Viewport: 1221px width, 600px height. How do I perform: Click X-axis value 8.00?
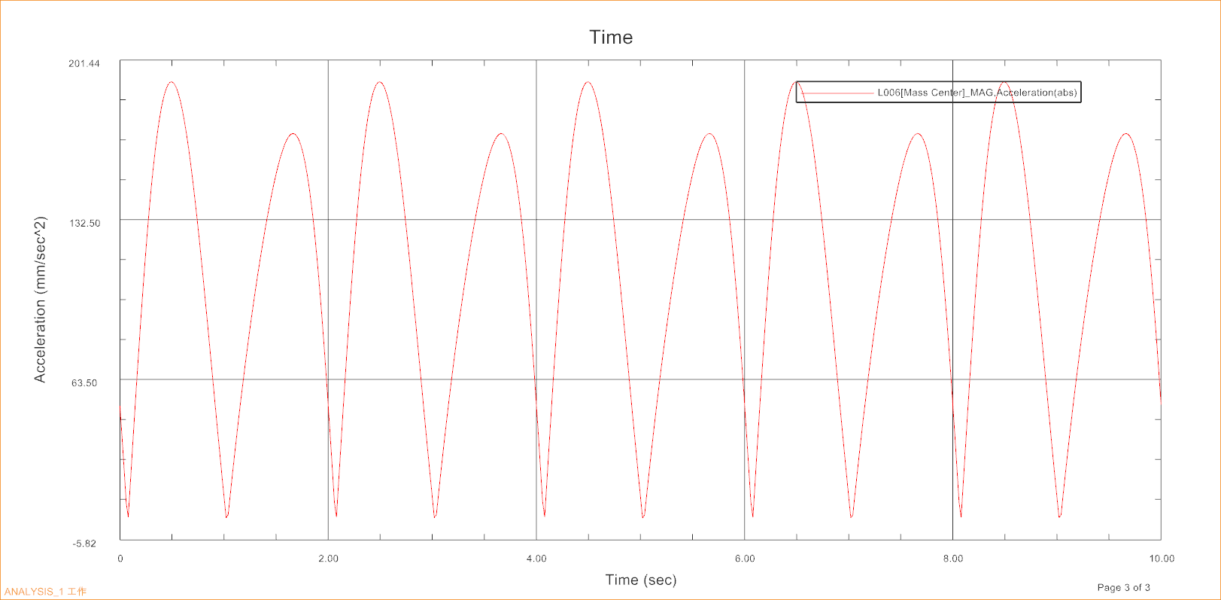pyautogui.click(x=953, y=559)
